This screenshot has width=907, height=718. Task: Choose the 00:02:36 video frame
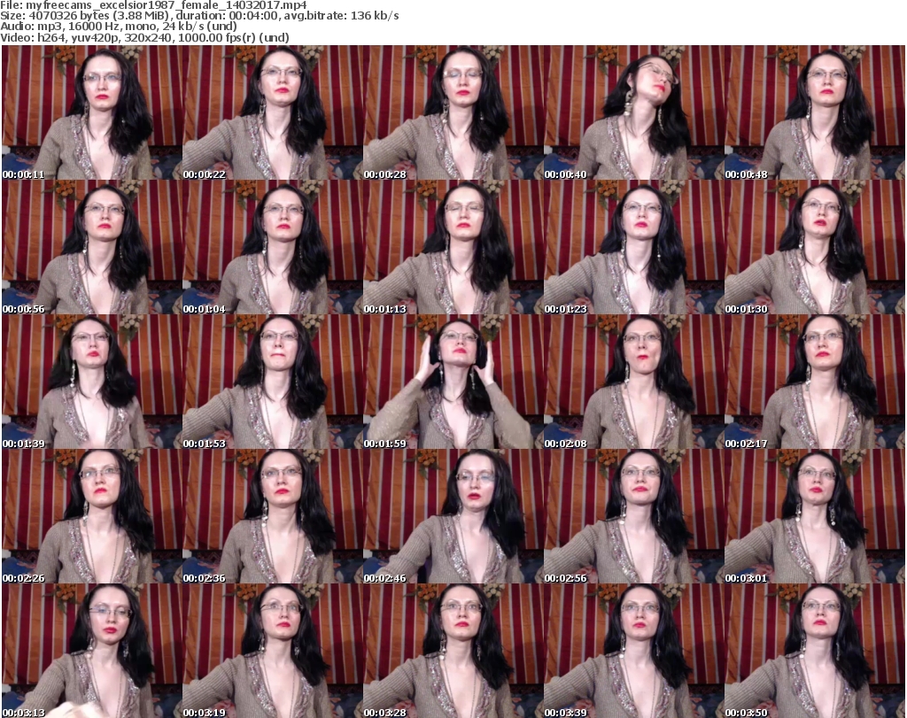(x=273, y=516)
